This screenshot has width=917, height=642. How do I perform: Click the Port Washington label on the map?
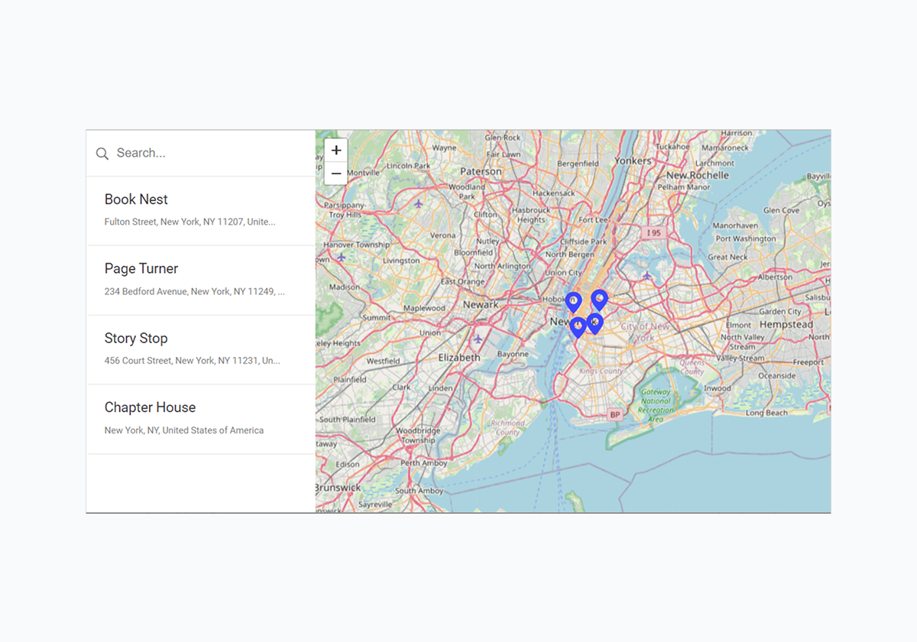click(x=745, y=238)
